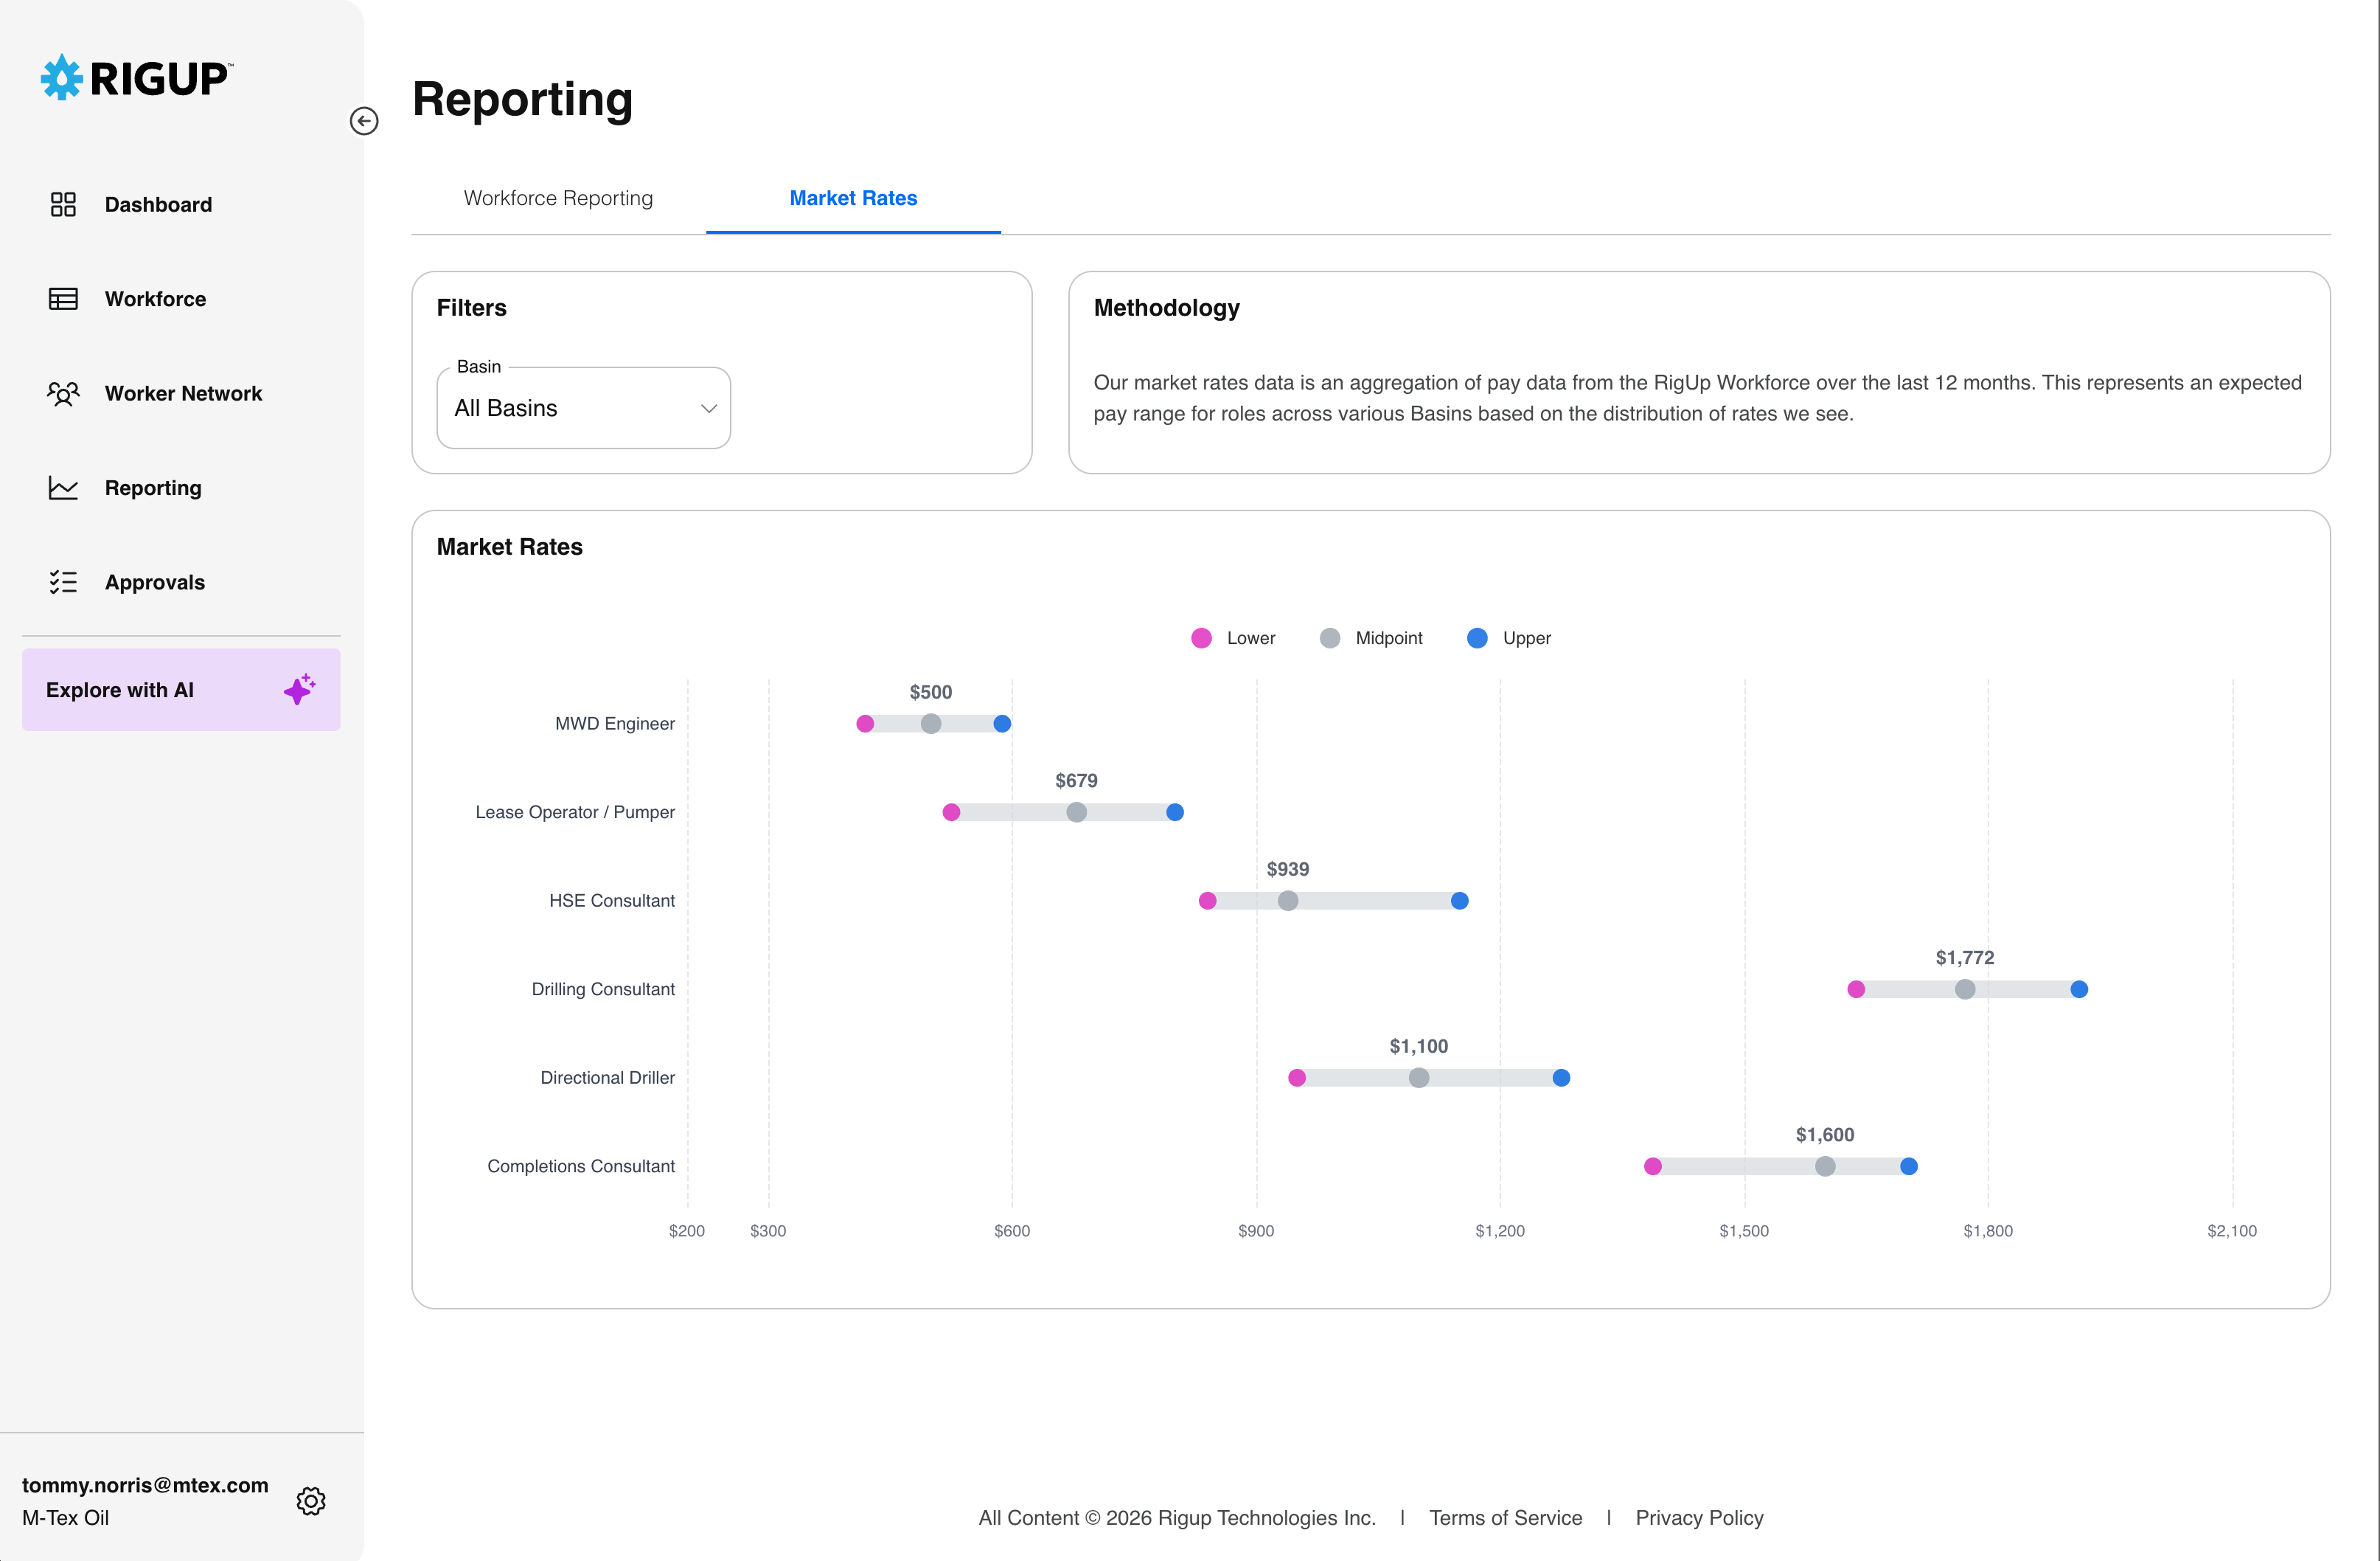
Task: Click the Worker Network people icon
Action: point(63,393)
